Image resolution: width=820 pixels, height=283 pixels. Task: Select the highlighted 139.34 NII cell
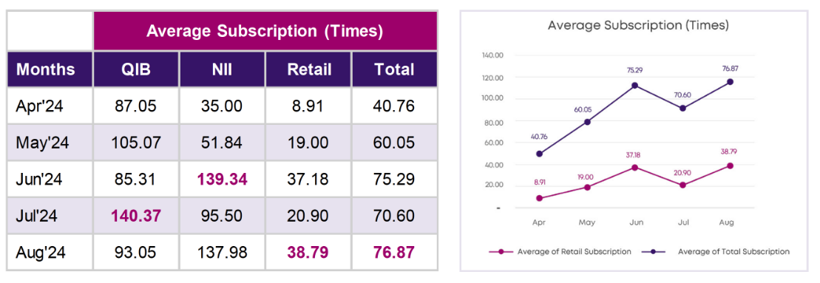[x=223, y=180]
